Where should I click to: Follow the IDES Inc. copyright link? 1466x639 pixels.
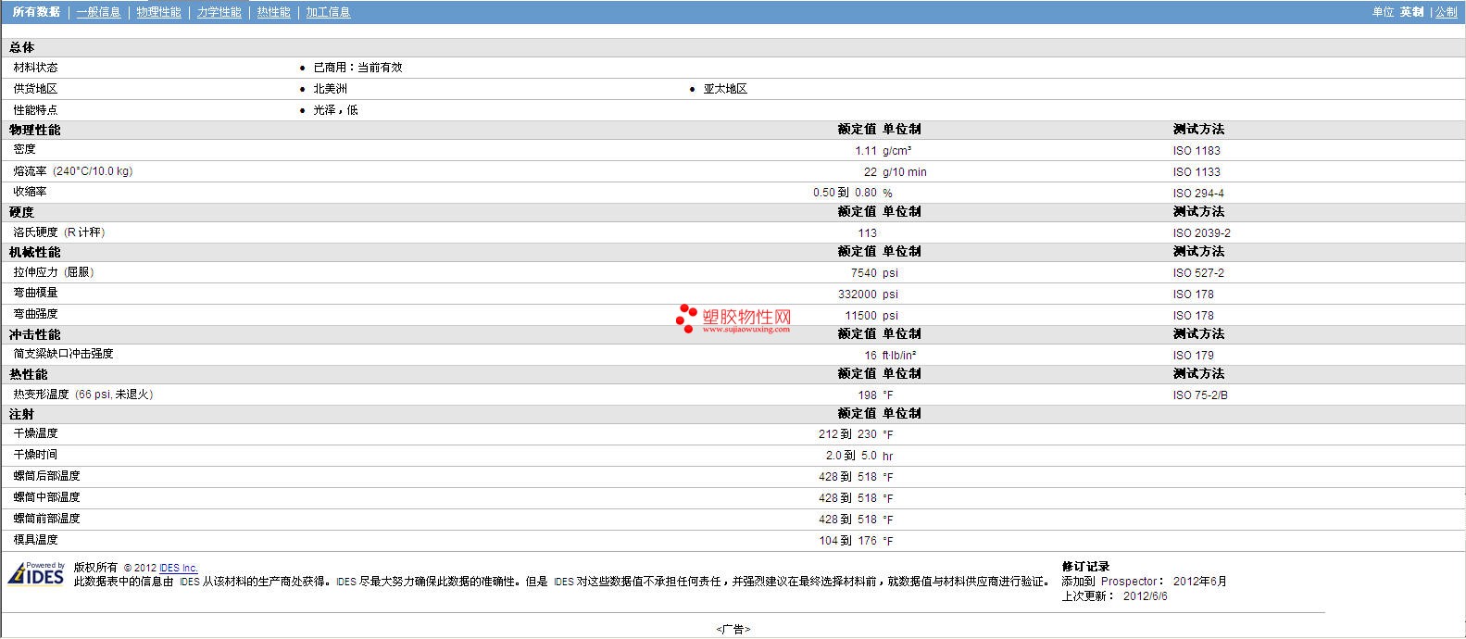coord(178,568)
